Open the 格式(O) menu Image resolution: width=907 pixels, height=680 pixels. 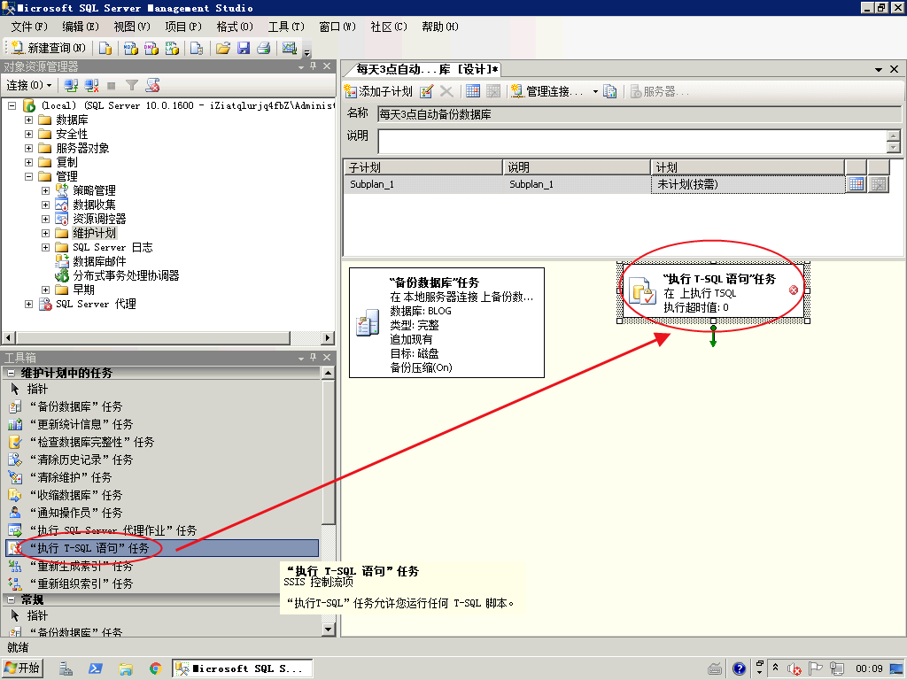235,27
